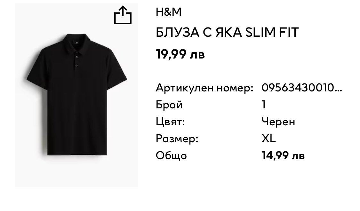Select the Артикулен номер label
Screen dimensions: 360x211
click(204, 88)
